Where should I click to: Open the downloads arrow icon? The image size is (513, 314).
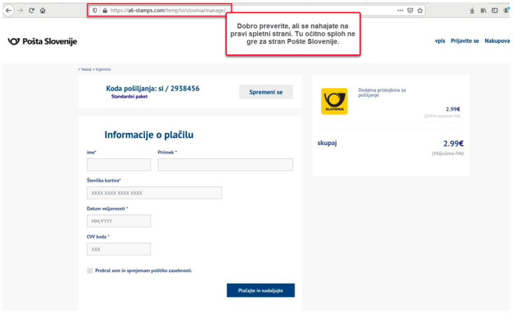pos(472,11)
